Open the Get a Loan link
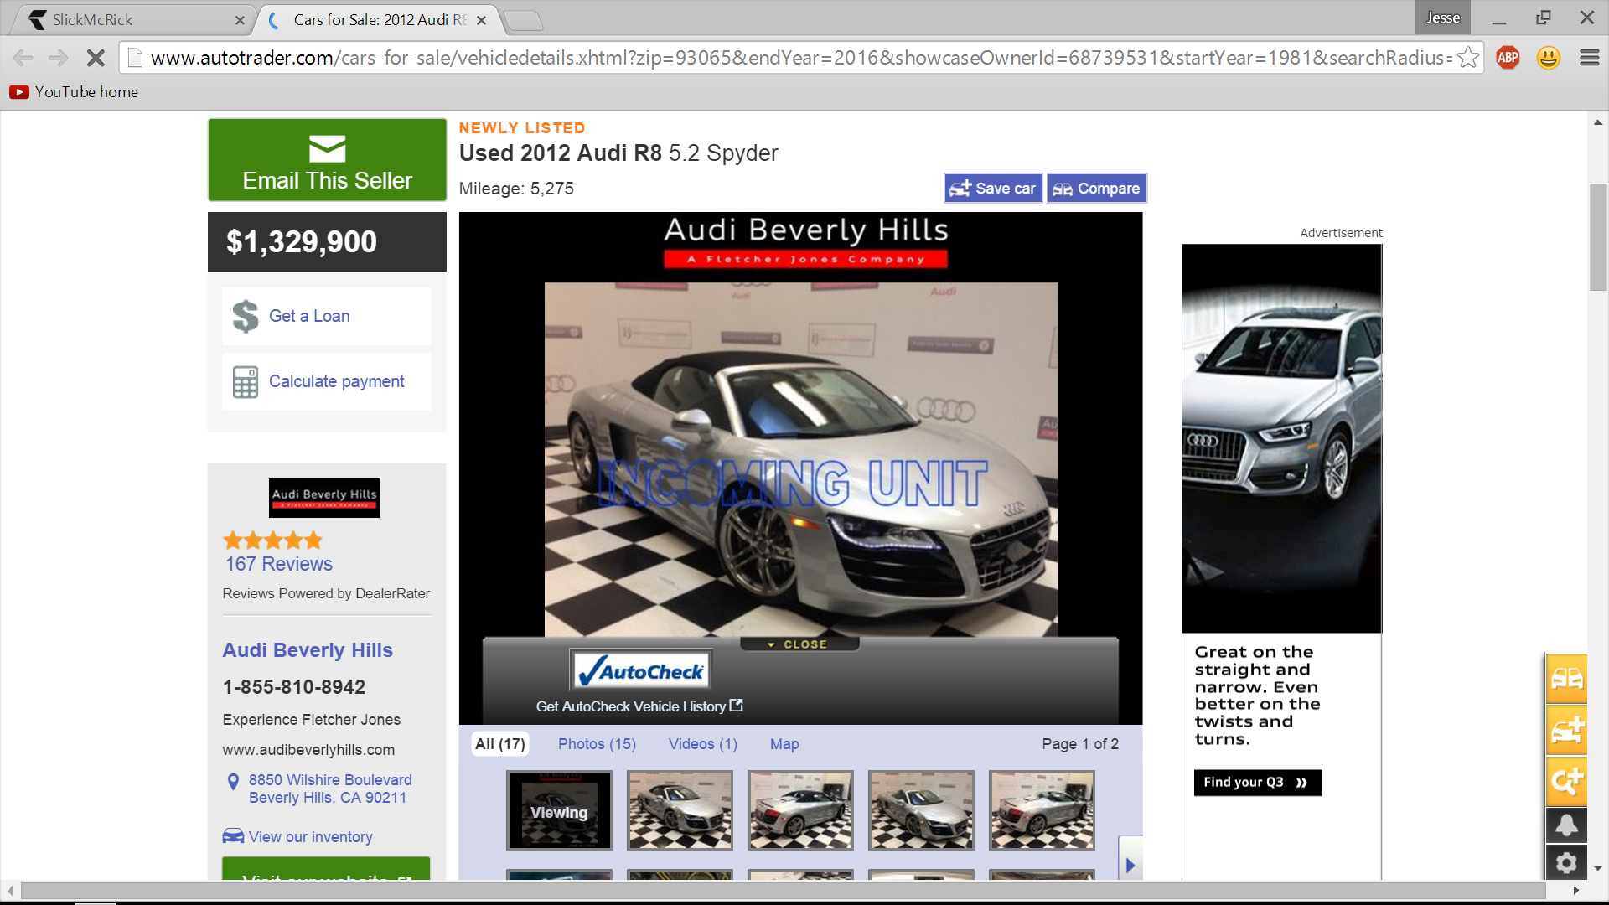1609x905 pixels. tap(309, 316)
